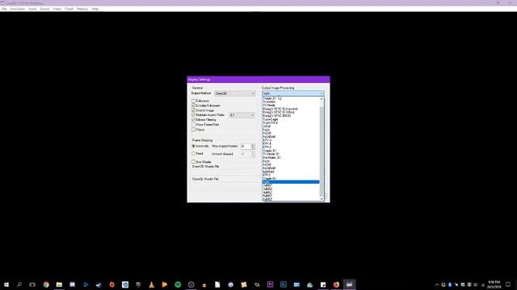Select 'Simple 4X' list entry
The image size is (517, 290).
291,179
